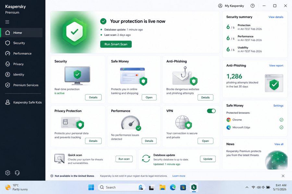Viewport: 292px width, 194px height.
Task: Open Premium Services in sidebar
Action: point(22,85)
